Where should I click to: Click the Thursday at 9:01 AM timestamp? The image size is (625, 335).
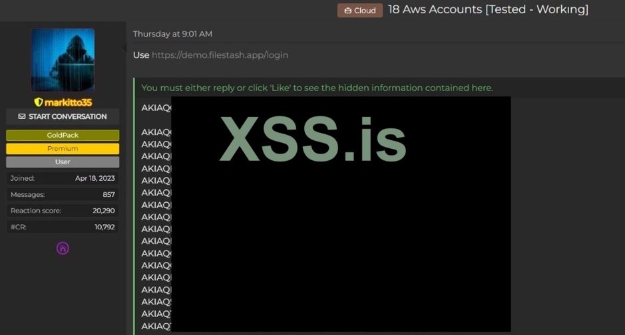[x=172, y=34]
